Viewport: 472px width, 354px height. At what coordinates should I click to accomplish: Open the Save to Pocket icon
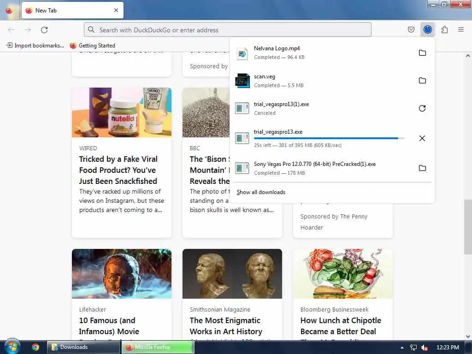coord(411,29)
